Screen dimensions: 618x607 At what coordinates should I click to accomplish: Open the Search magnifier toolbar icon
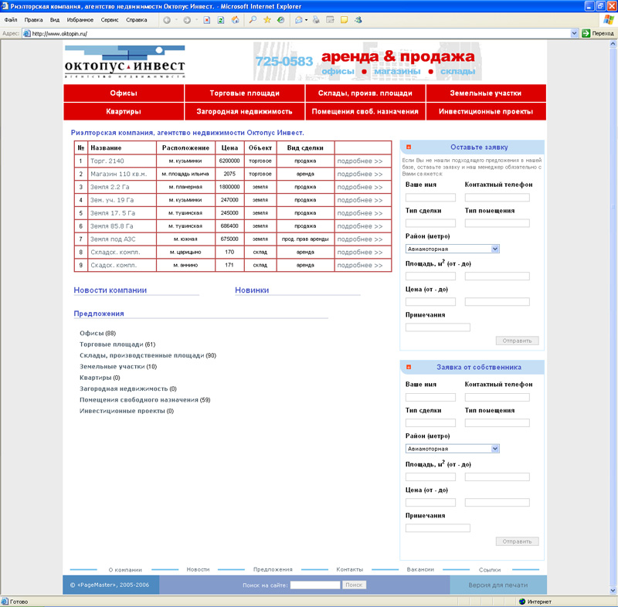pos(253,20)
